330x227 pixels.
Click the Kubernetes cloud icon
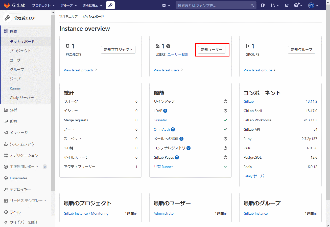click(6, 178)
